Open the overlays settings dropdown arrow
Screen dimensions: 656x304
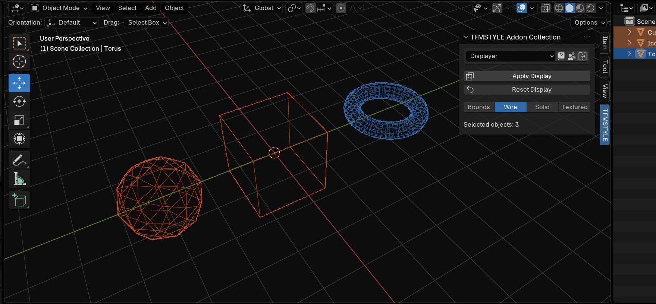(x=532, y=8)
